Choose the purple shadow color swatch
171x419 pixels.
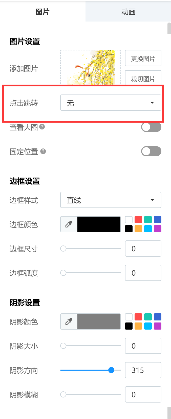[x=158, y=326]
